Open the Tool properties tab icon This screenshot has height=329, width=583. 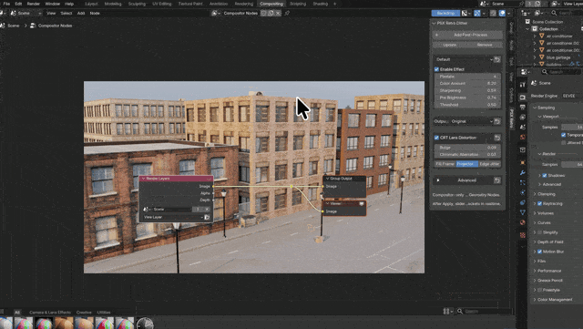(x=522, y=85)
